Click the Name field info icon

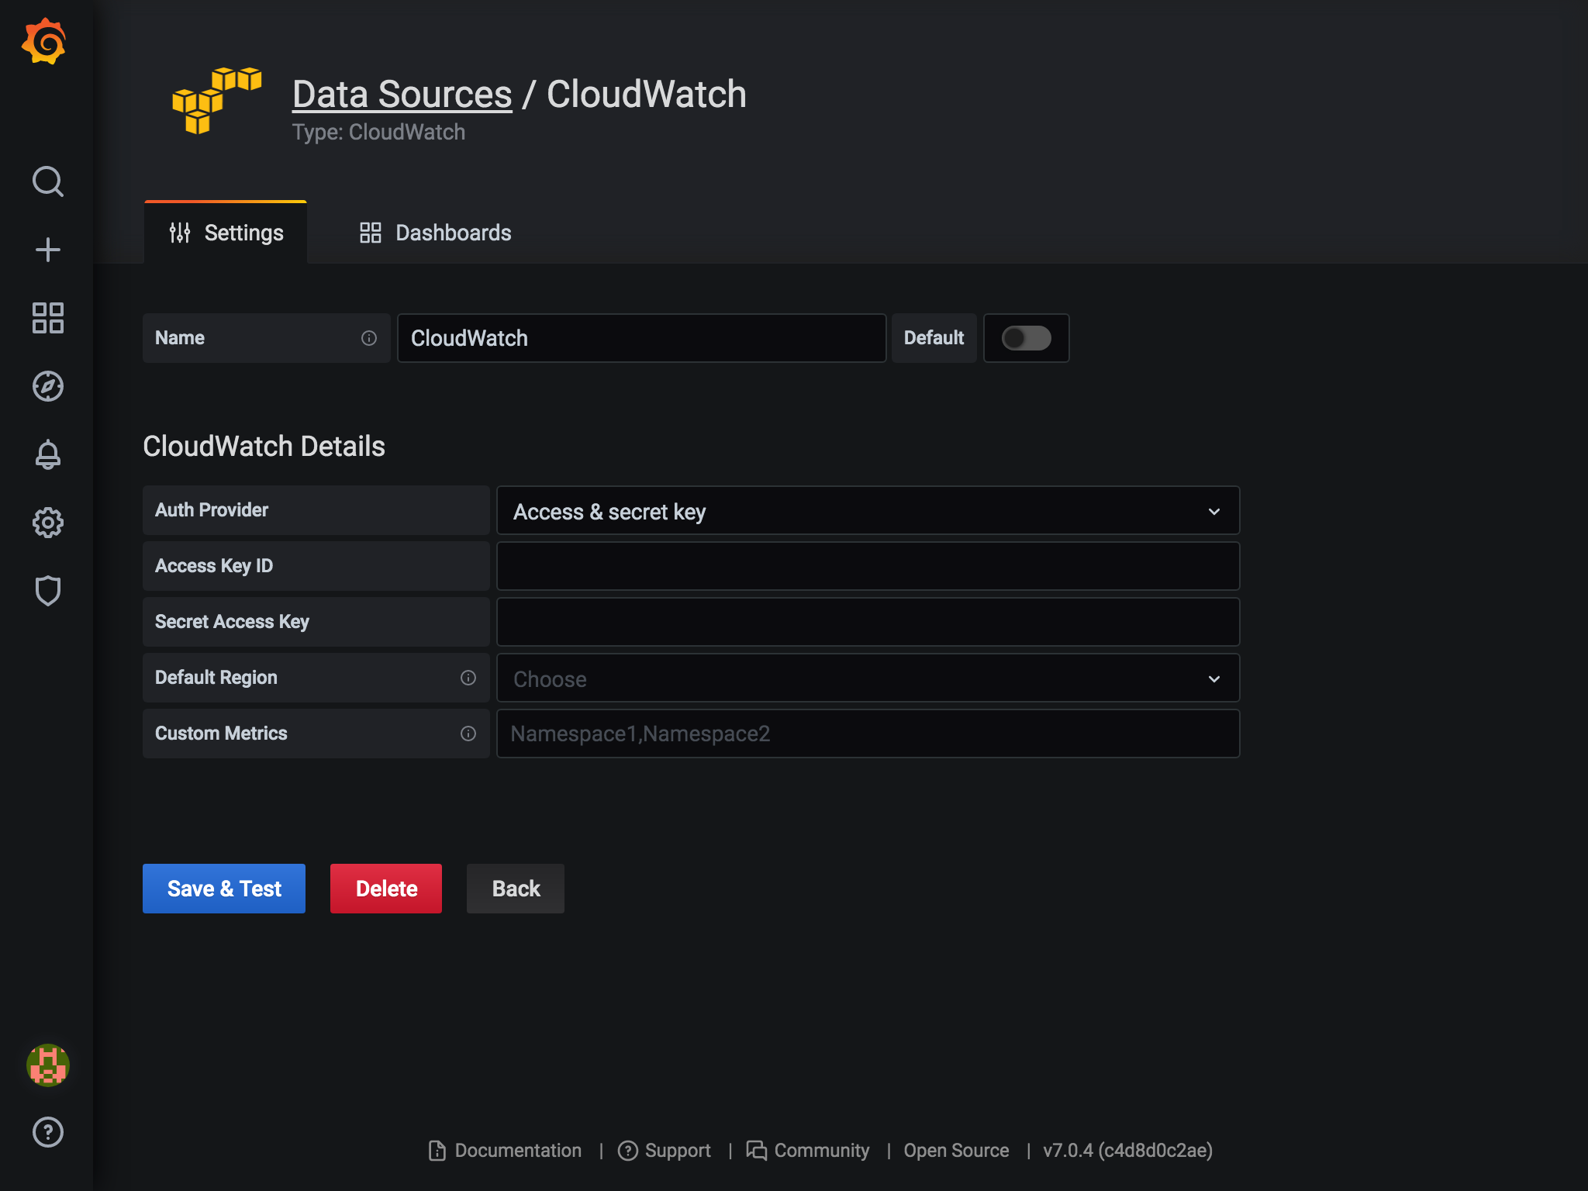pyautogui.click(x=369, y=338)
